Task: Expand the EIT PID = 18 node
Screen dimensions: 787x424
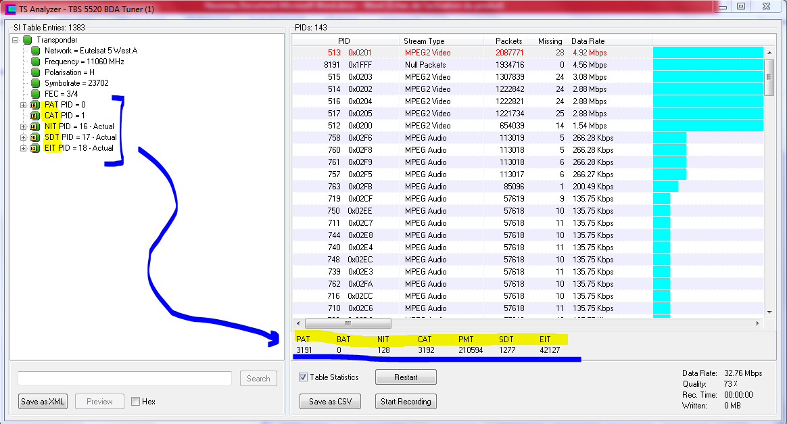Action: point(23,148)
